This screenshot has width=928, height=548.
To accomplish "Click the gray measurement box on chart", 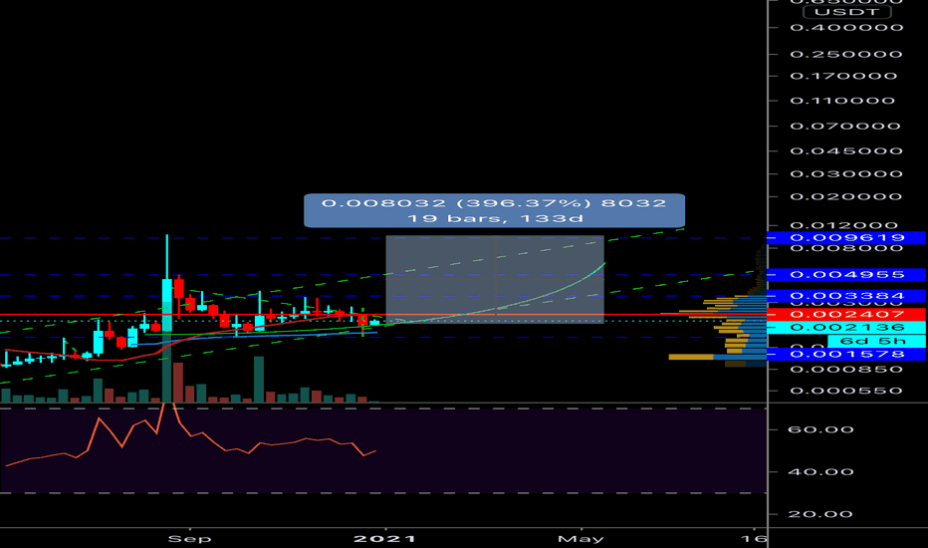I will (x=495, y=280).
